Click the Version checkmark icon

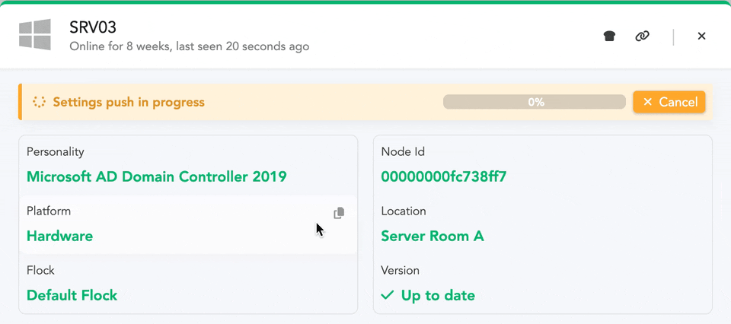pos(388,295)
